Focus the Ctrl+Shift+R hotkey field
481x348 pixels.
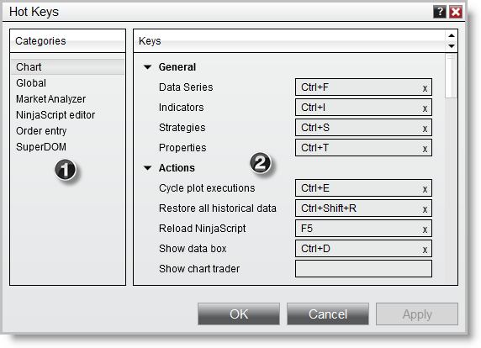click(363, 208)
